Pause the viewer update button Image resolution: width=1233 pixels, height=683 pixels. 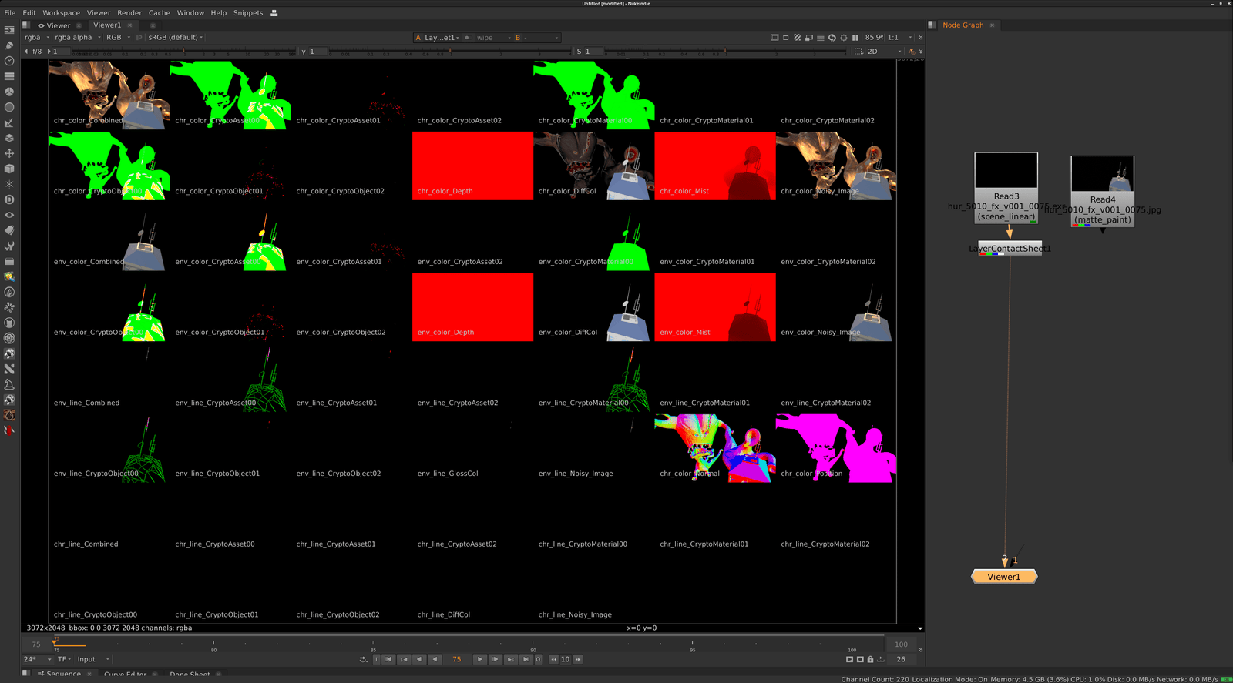tap(855, 37)
